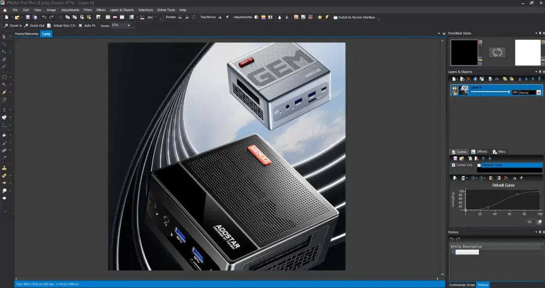Screen dimensions: 545x288
Task: Switch to the Home/Welcome tab
Action: click(27, 34)
